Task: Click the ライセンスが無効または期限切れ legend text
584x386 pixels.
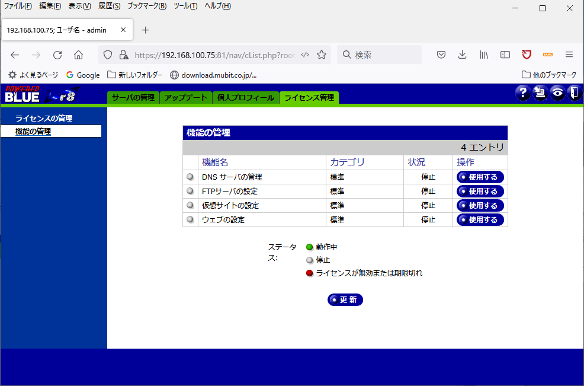Action: (x=369, y=273)
